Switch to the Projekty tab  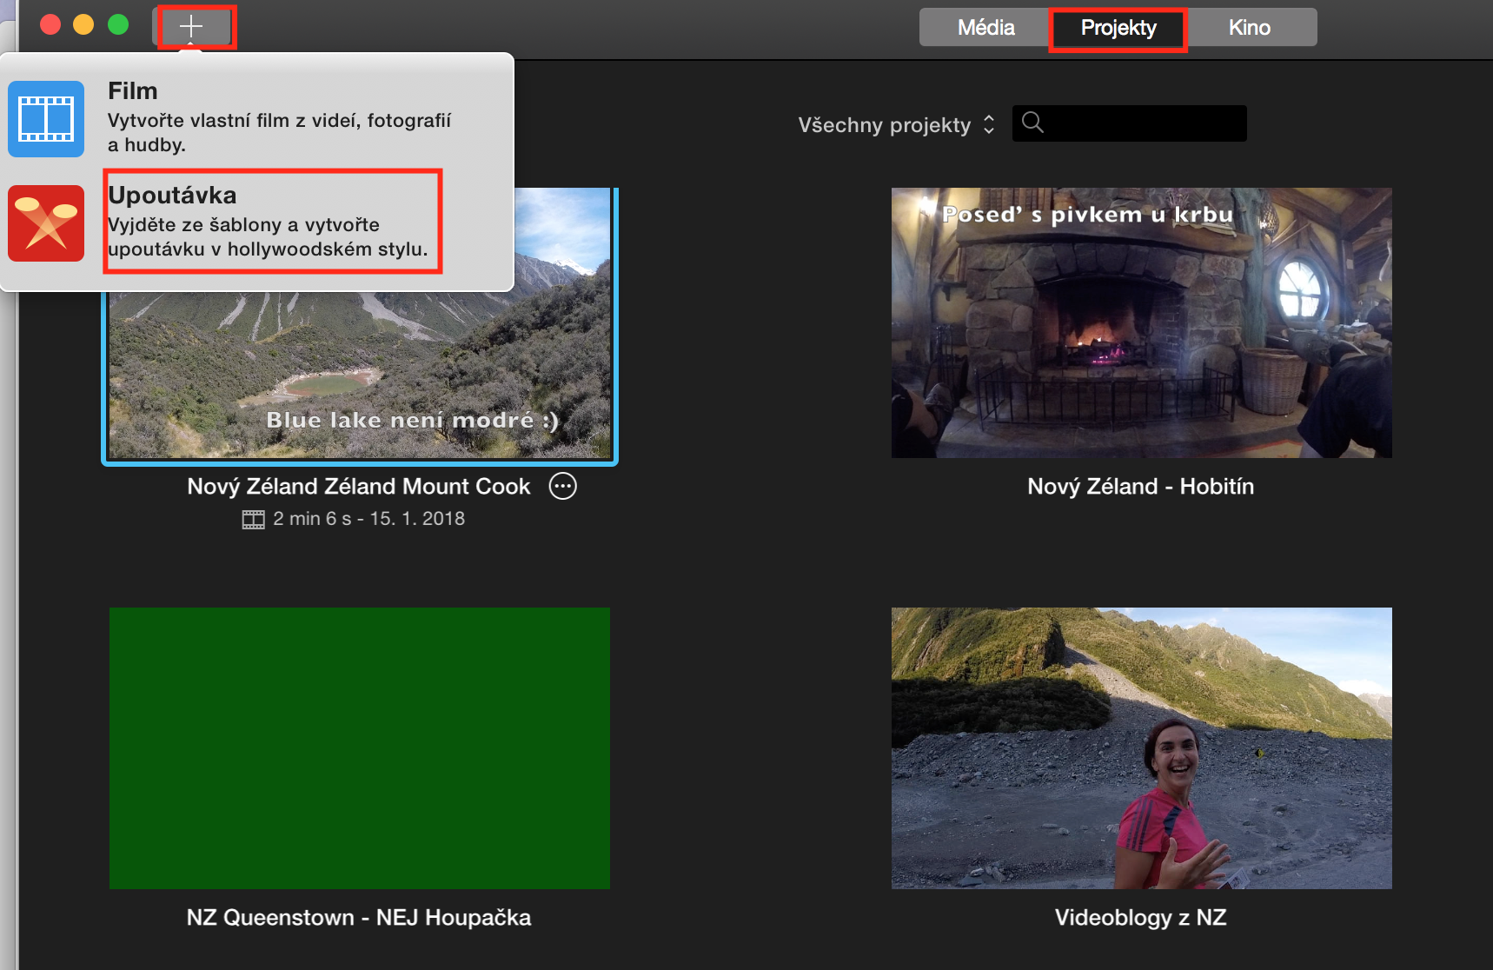coord(1118,28)
